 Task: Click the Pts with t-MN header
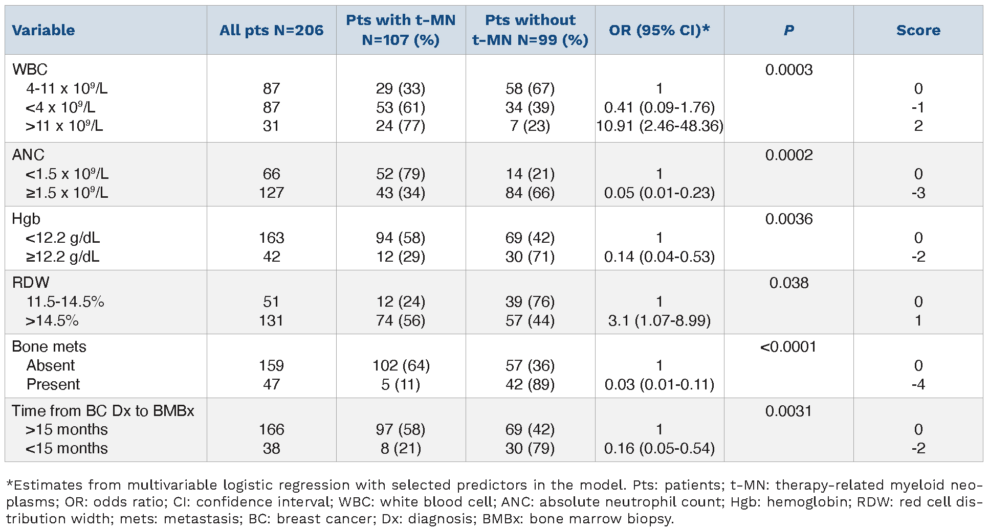tap(401, 30)
